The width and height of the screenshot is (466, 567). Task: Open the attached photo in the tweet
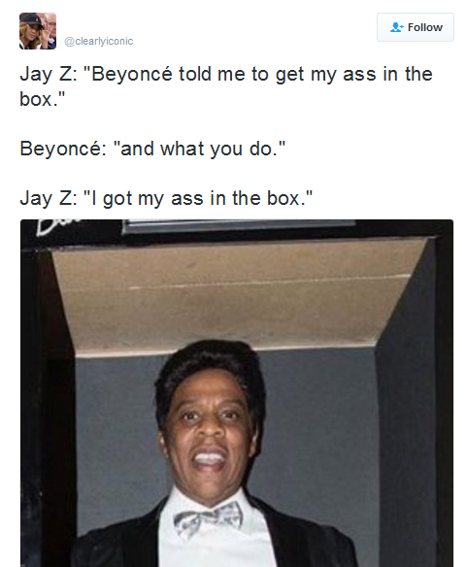pos(237,393)
